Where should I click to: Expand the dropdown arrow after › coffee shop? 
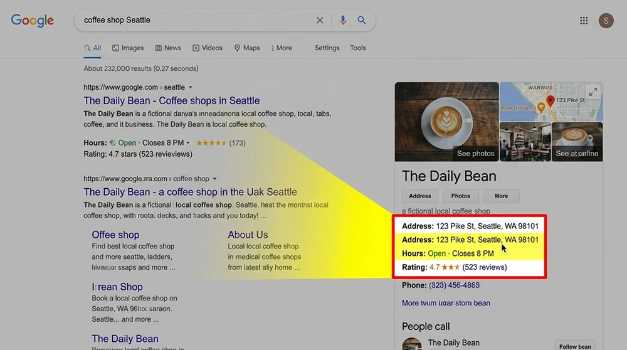click(214, 179)
